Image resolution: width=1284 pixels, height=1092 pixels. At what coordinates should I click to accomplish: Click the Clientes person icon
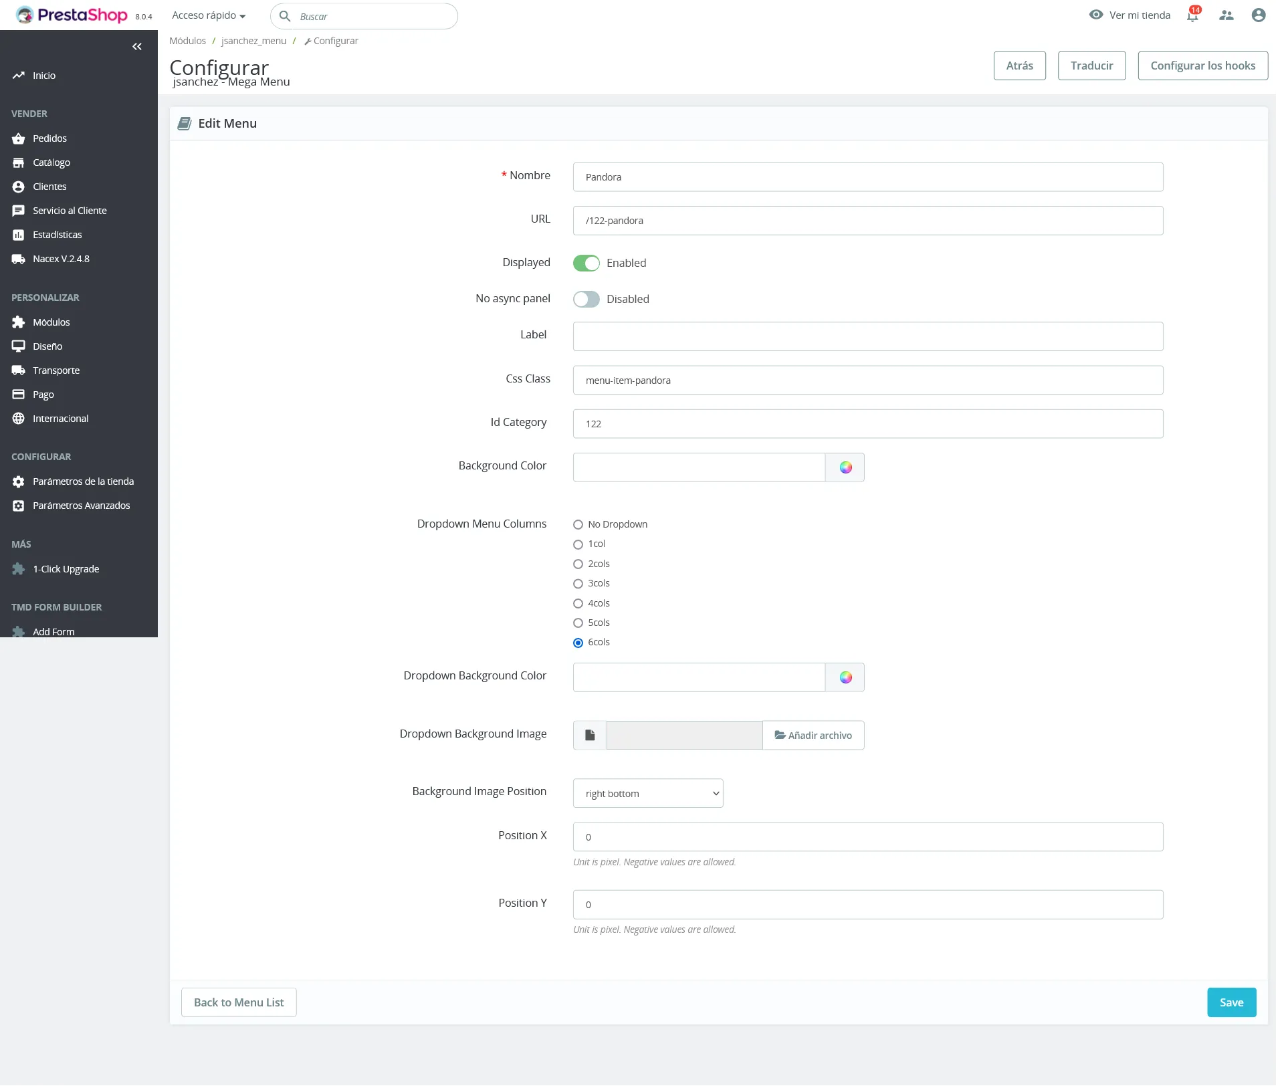coord(19,187)
